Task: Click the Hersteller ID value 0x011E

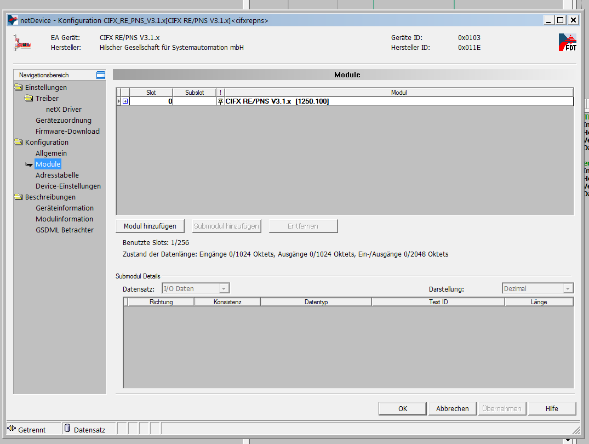Action: point(469,47)
